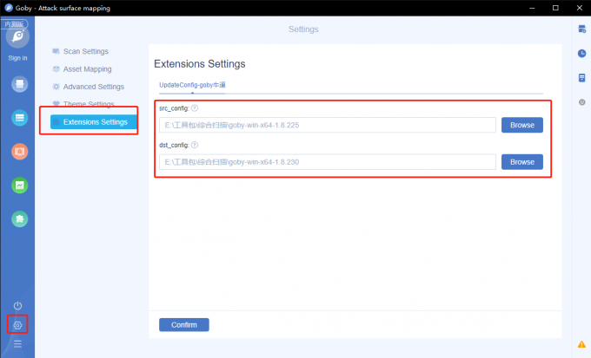Open the clock history icon on right

[582, 54]
